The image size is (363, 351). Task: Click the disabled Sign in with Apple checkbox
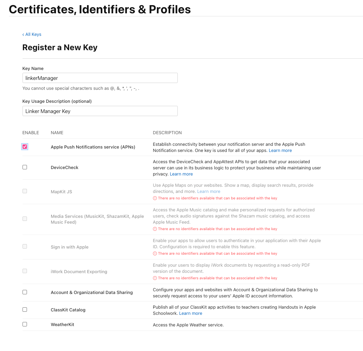point(25,247)
